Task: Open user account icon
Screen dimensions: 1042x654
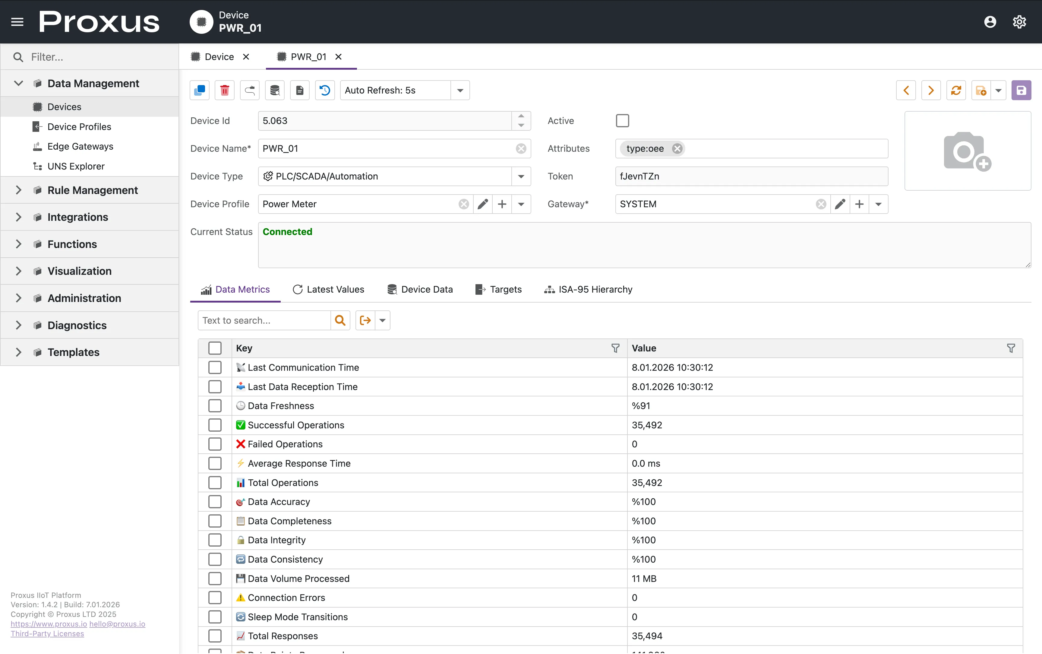Action: (x=990, y=22)
